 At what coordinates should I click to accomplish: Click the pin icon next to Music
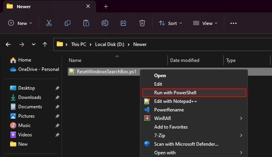tap(57, 125)
